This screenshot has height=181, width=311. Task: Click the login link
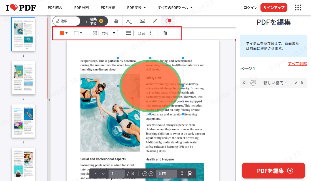250,8
